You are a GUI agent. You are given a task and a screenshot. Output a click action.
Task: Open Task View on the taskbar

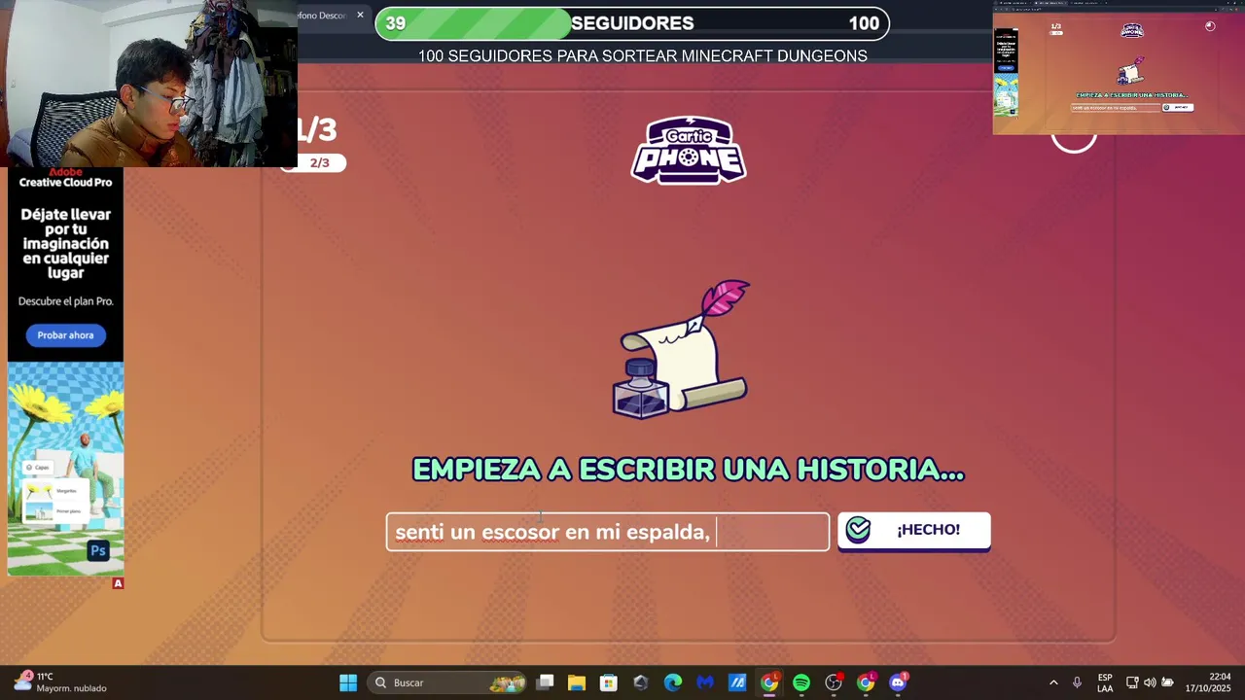546,682
